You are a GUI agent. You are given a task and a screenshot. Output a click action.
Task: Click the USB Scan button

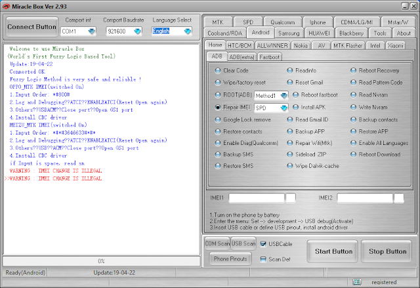(243, 243)
